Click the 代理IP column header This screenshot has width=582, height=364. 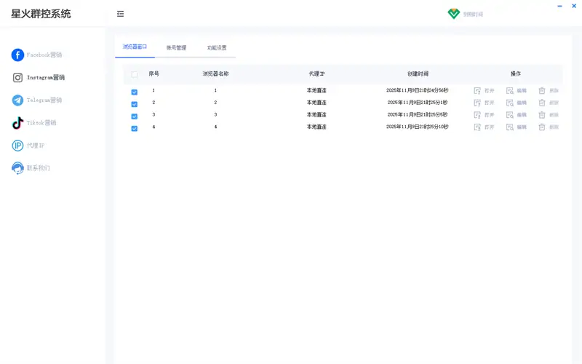(316, 74)
